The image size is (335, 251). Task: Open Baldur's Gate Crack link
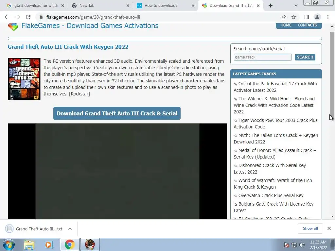(273, 207)
